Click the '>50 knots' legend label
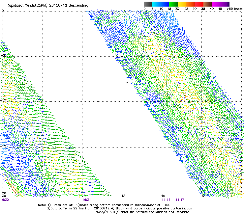The height and width of the screenshot is (214, 244). click(x=234, y=9)
